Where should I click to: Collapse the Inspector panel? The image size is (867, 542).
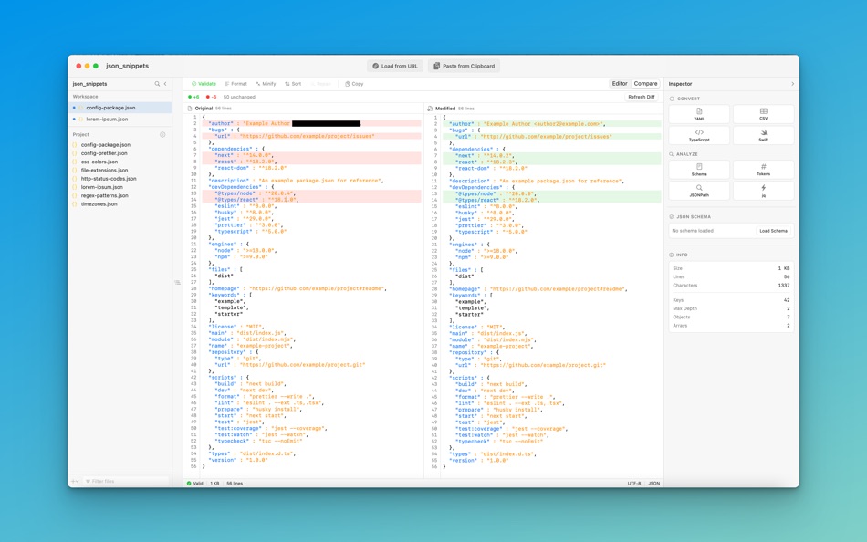[790, 83]
